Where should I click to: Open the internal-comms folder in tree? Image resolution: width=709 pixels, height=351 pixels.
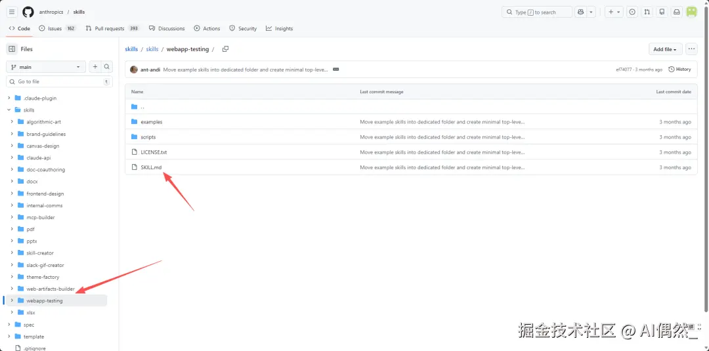[x=45, y=205]
